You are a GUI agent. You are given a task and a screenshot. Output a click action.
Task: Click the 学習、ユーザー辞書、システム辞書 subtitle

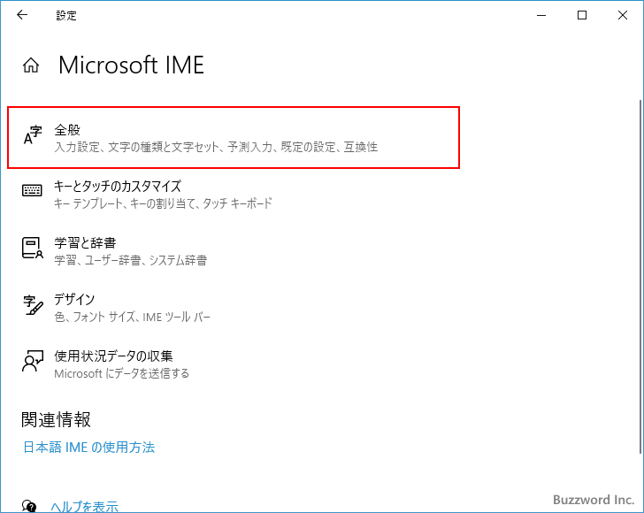click(x=131, y=260)
